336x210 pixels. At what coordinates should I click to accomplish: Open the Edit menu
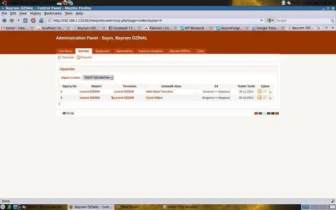13,13
